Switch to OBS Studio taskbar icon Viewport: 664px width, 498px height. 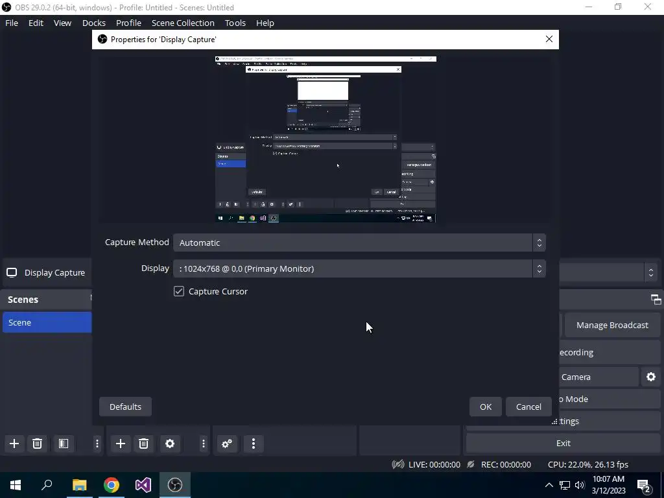(175, 485)
